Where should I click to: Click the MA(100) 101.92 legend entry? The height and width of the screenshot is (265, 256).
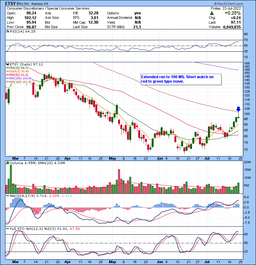click(19, 82)
